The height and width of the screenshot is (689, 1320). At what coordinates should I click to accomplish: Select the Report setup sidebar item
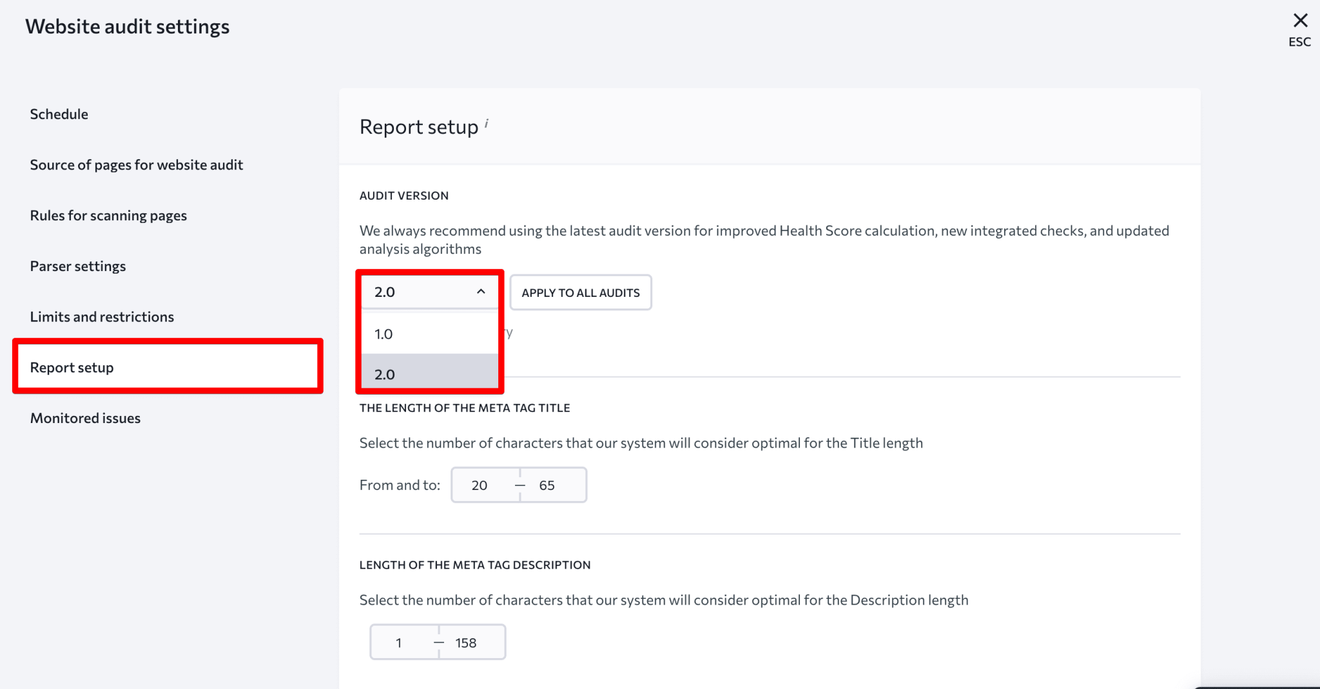(72, 366)
